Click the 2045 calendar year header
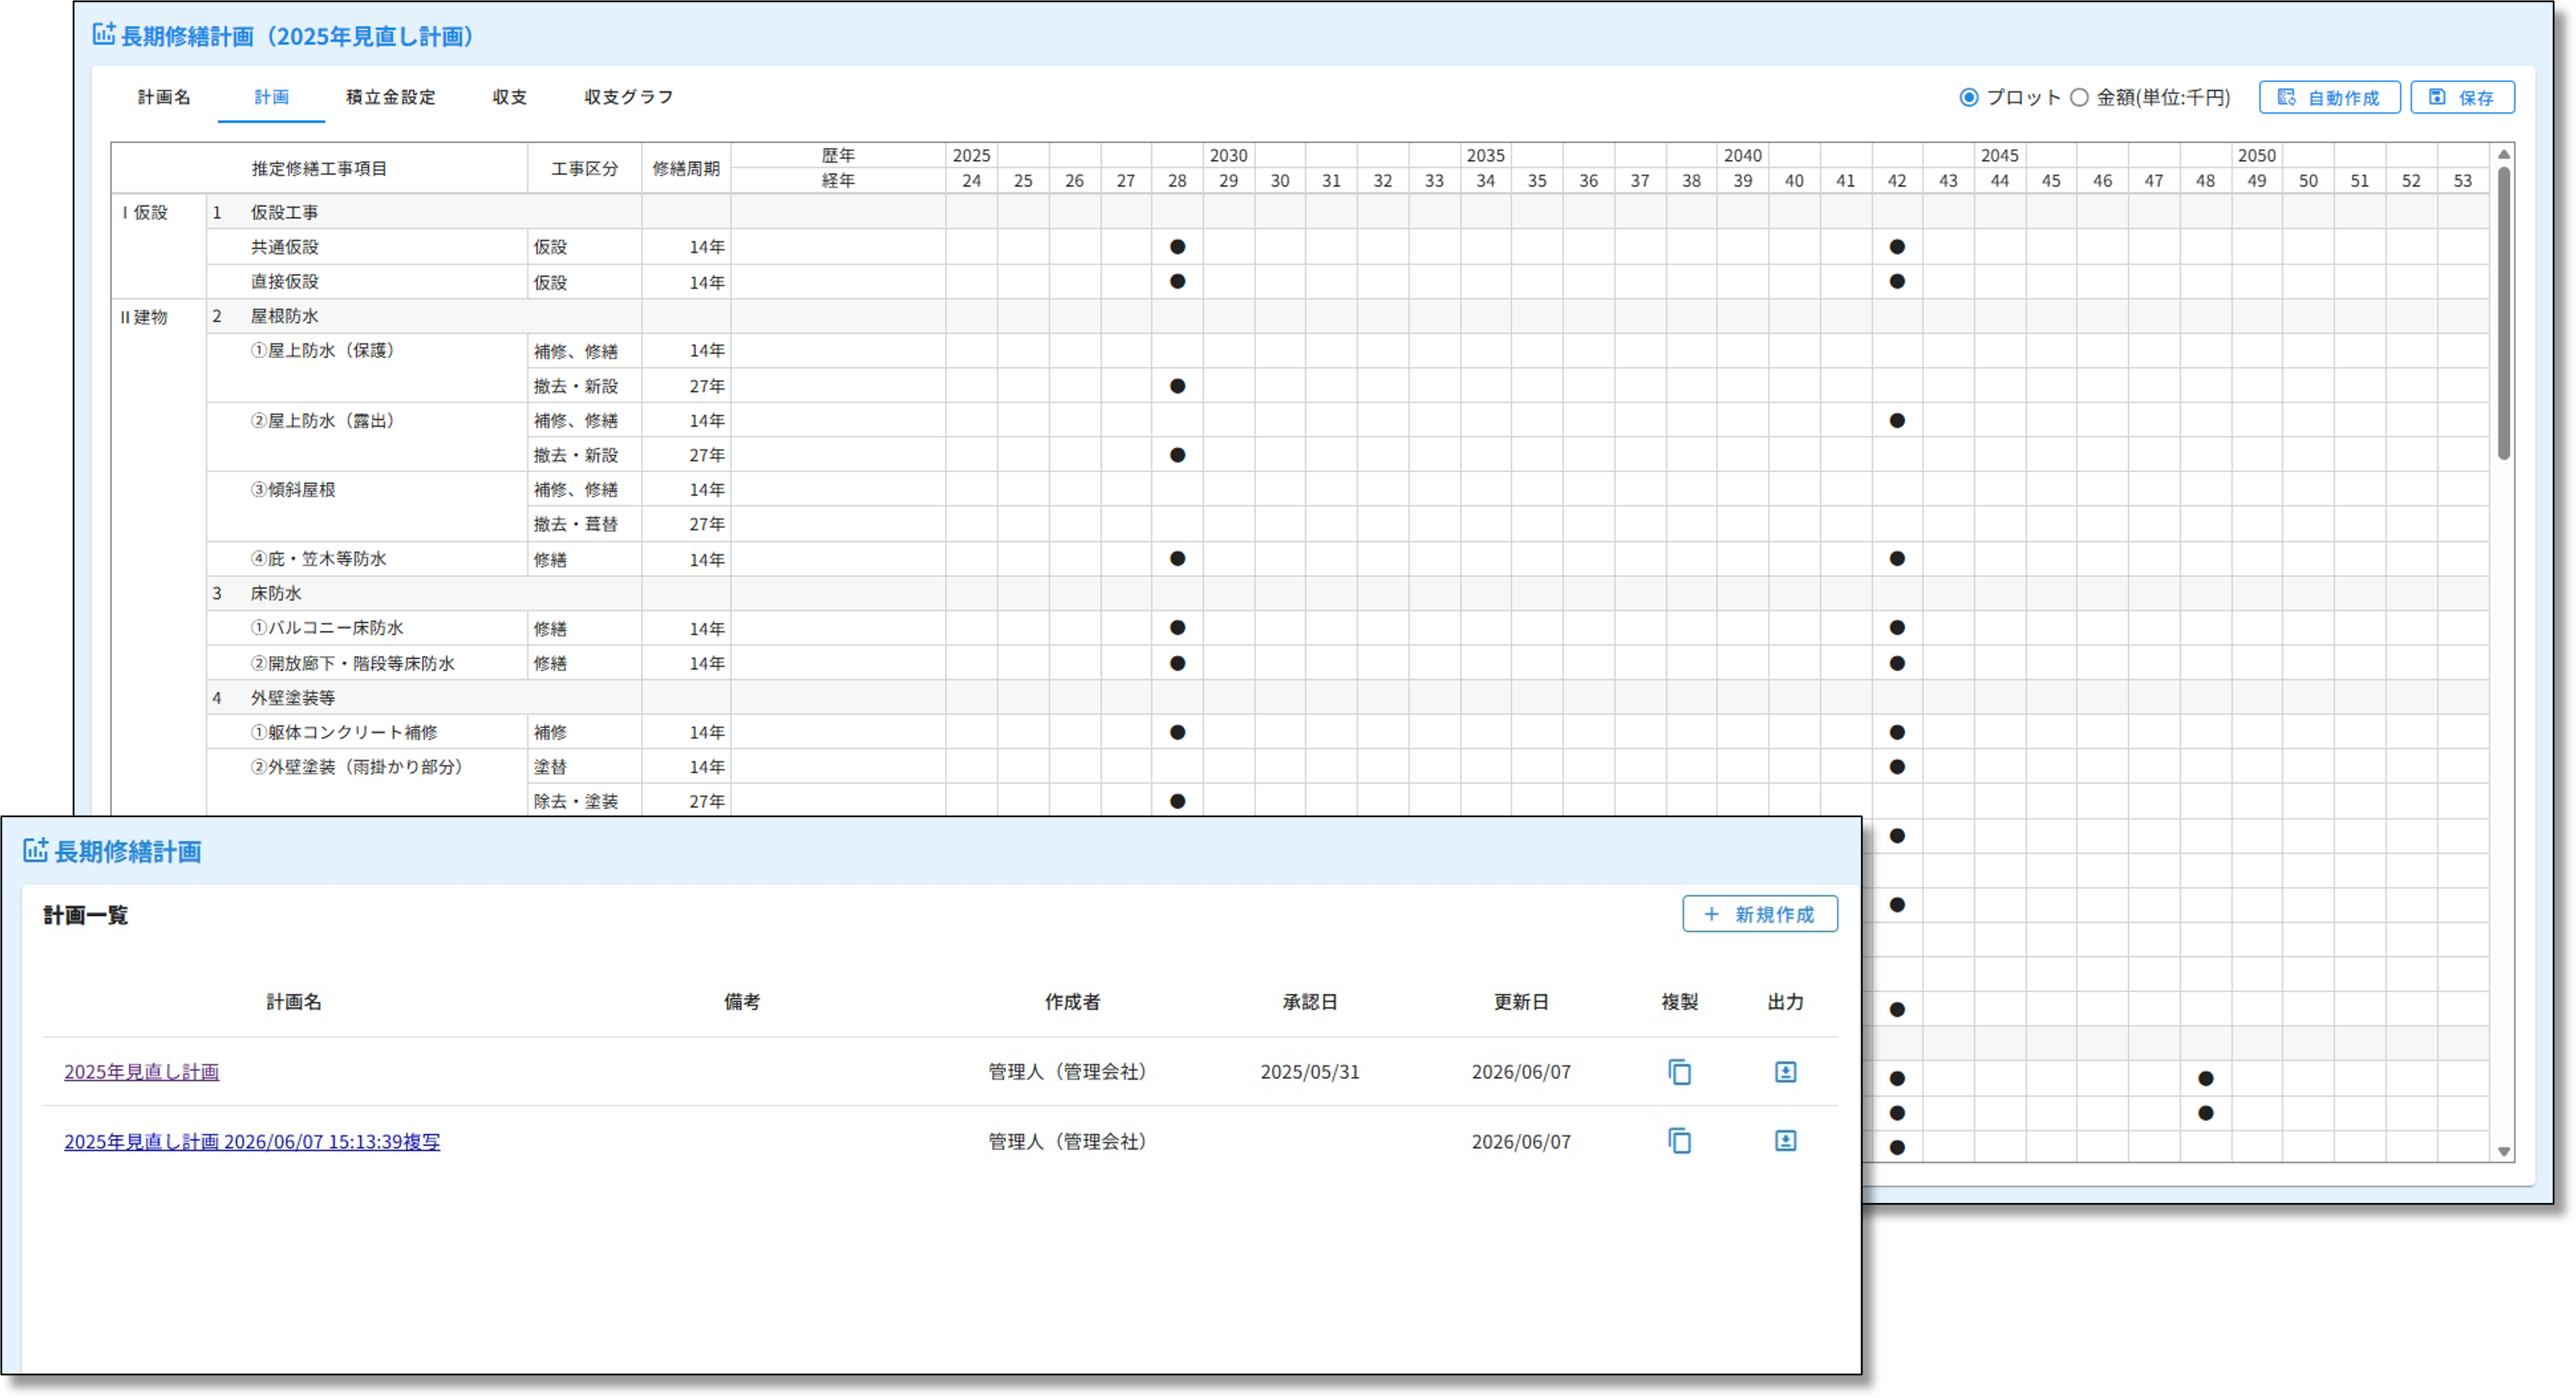 coord(1999,155)
